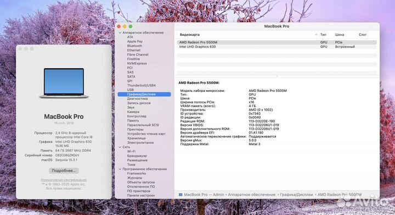Click Metal 3 support value
Viewport: 395px width, 215px height.
point(255,144)
